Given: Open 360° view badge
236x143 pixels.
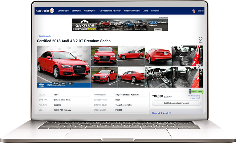Looking at the screenshot, I should pyautogui.click(x=63, y=83).
